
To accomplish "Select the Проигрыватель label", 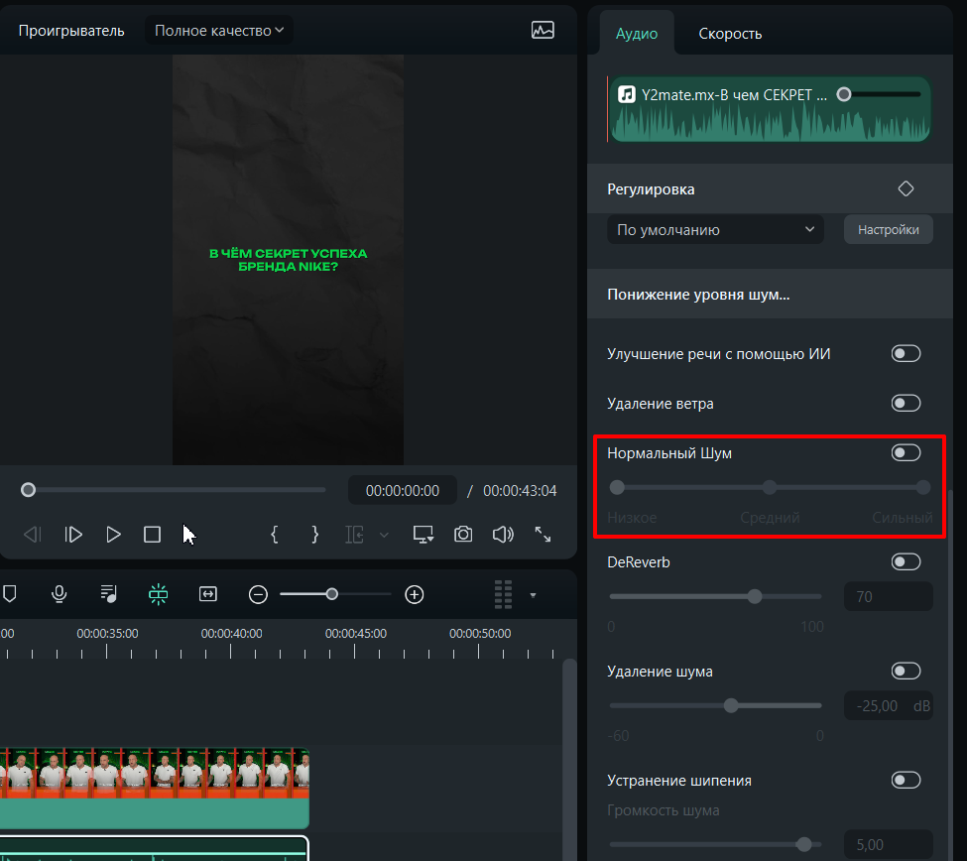I will (x=71, y=30).
